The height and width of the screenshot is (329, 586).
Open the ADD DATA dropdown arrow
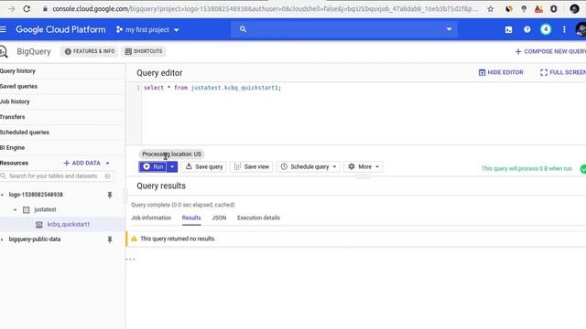point(108,163)
